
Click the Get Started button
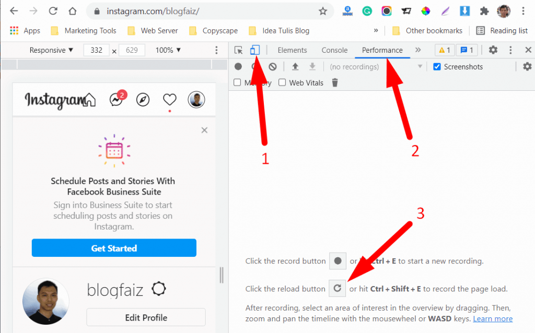114,248
